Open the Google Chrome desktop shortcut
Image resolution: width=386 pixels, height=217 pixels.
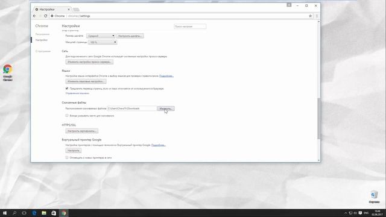(8, 72)
